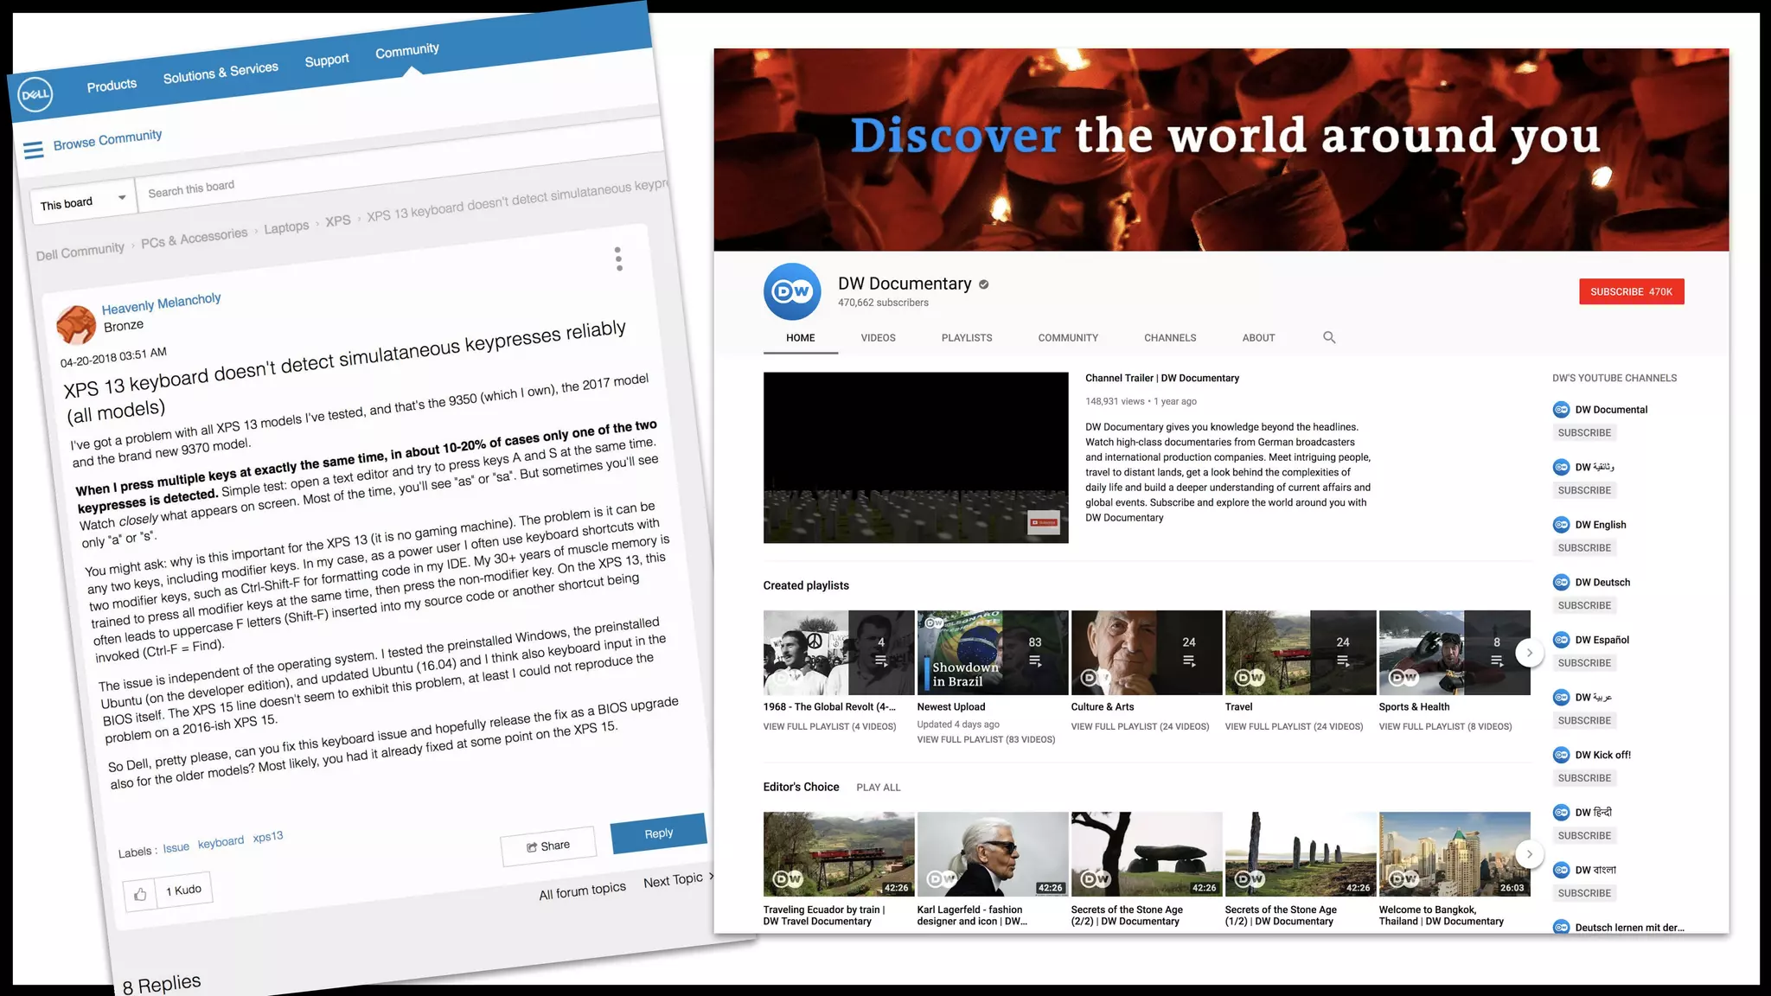
Task: Click the blue Reply button
Action: pos(658,833)
